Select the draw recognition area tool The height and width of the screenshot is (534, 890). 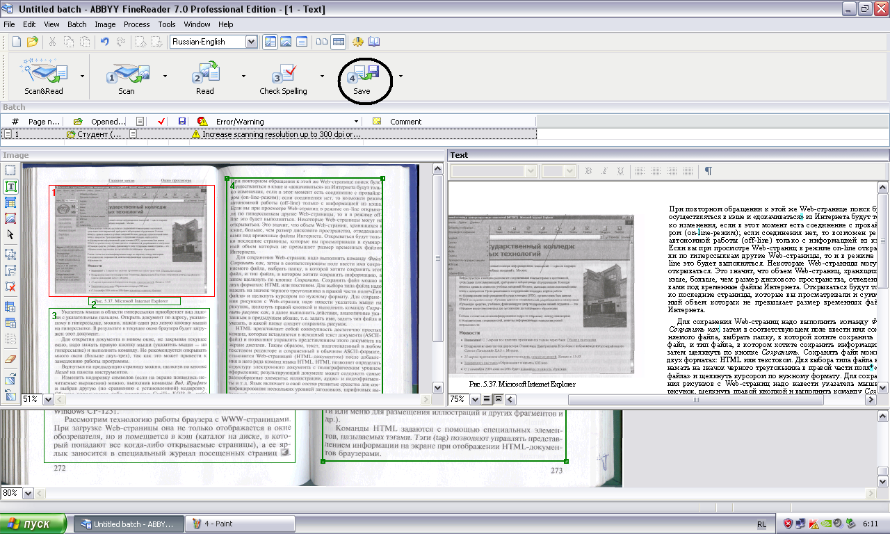coord(10,170)
